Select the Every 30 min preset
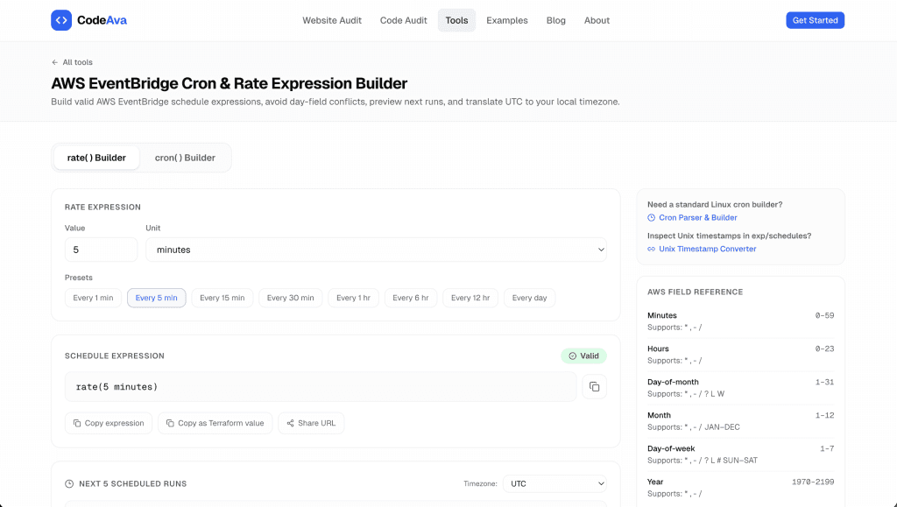897x507 pixels. pyautogui.click(x=290, y=298)
